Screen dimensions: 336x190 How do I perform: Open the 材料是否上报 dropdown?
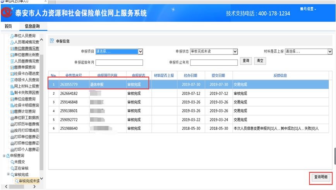click(330, 52)
